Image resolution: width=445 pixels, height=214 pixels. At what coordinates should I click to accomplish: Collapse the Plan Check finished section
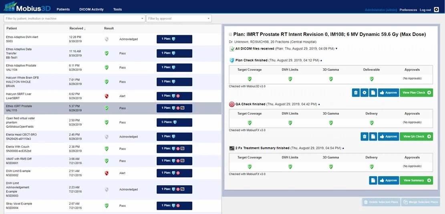321,60
